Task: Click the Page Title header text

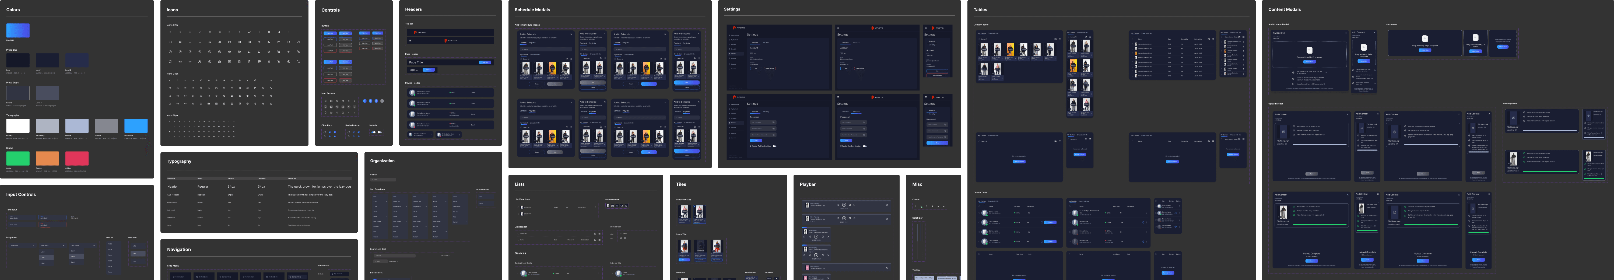Action: [416, 63]
